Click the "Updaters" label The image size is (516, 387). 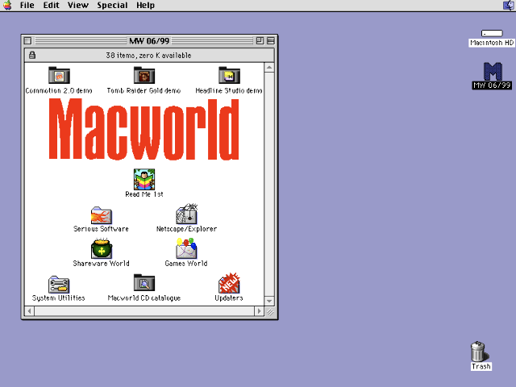coord(229,298)
